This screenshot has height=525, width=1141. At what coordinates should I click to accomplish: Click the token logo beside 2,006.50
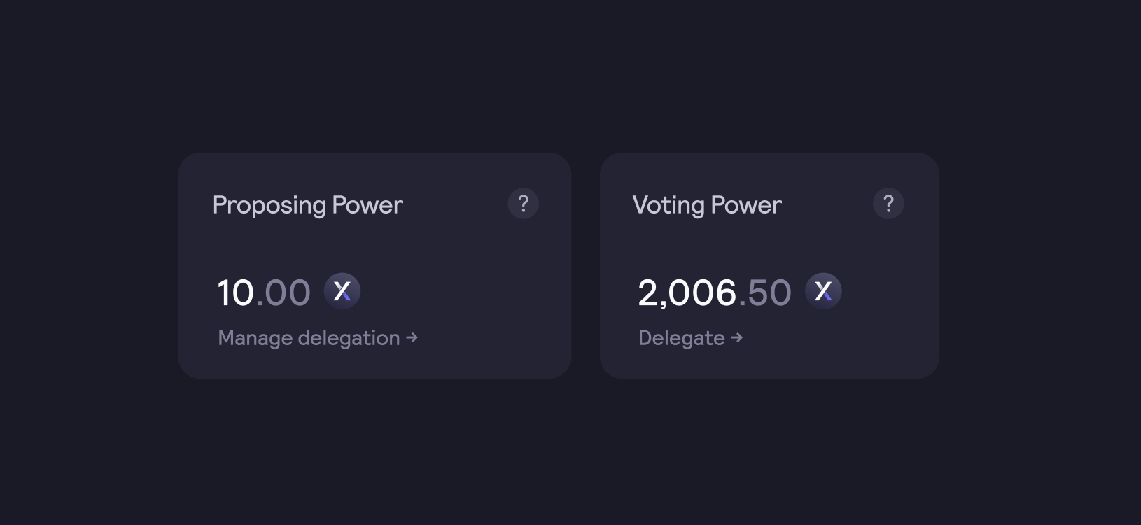click(x=823, y=291)
